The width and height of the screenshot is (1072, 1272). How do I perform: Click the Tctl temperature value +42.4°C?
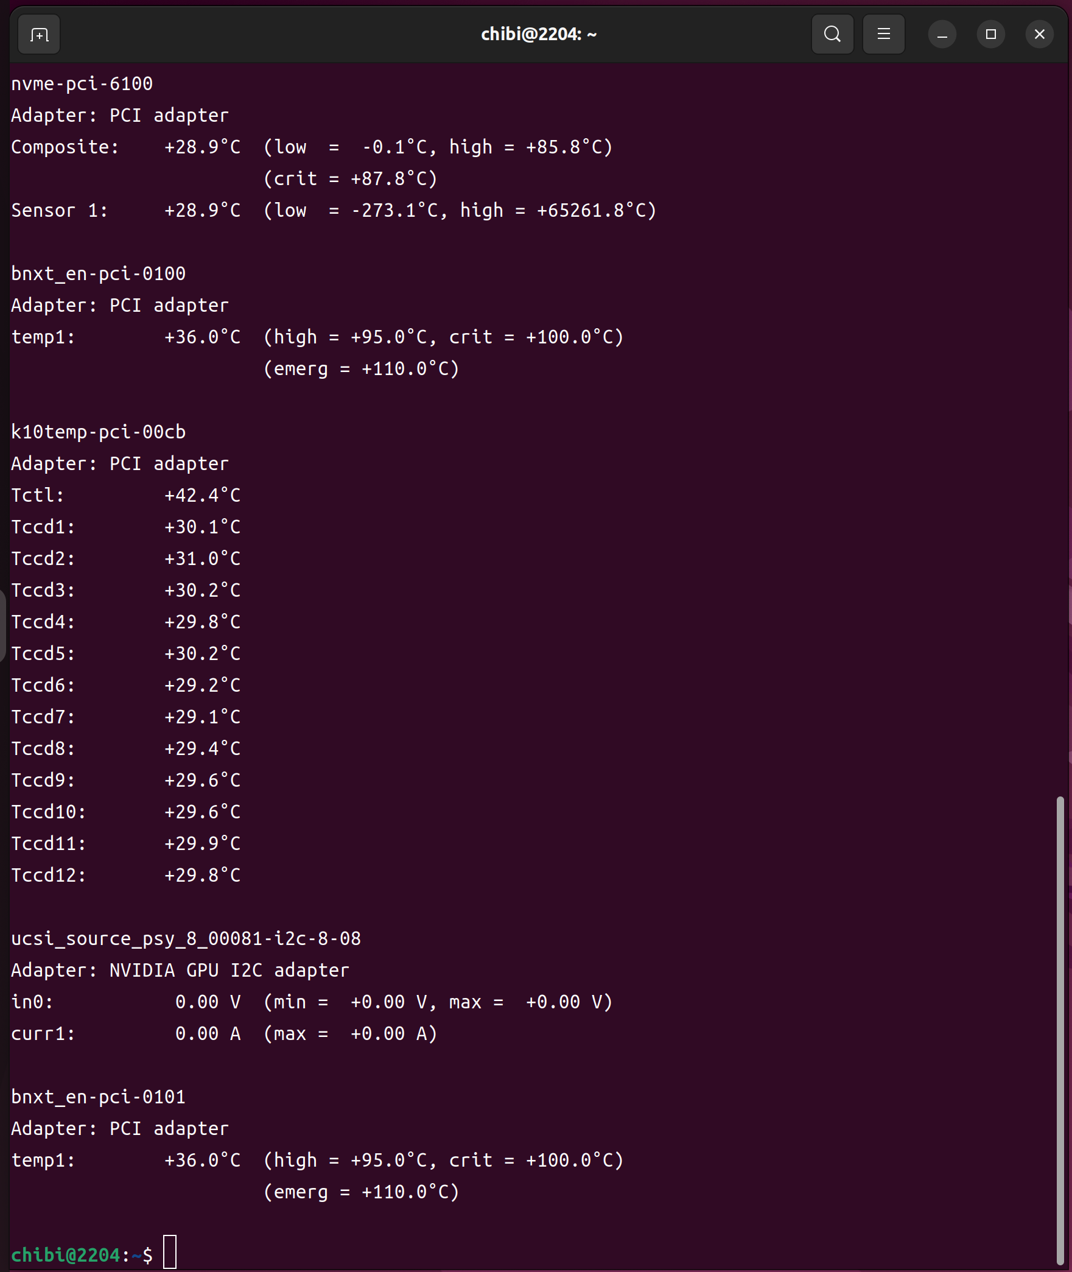[x=202, y=495]
